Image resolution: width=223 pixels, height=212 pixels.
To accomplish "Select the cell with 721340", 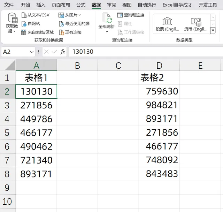I will tap(36, 160).
